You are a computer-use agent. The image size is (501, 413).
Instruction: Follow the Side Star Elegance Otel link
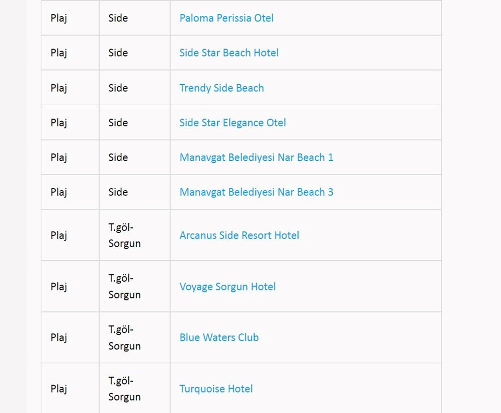point(232,123)
